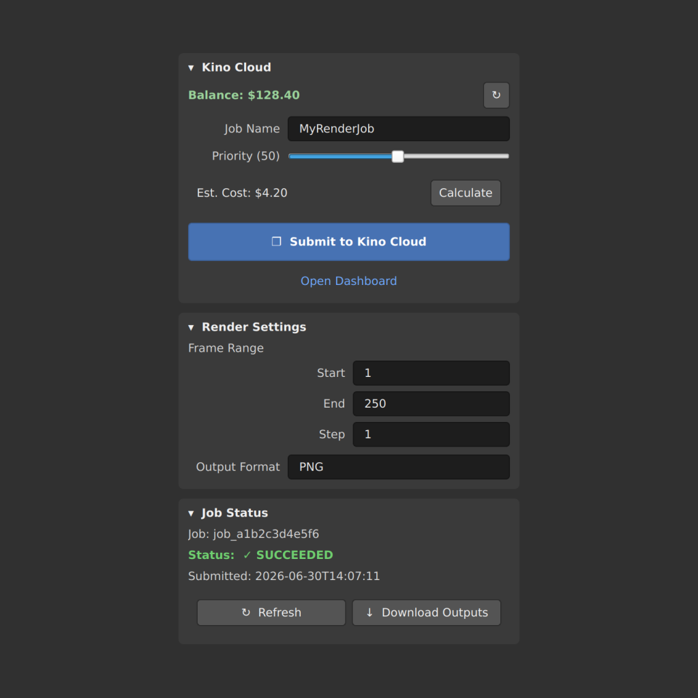
Task: Open the Output Format PNG dropdown
Action: [398, 467]
